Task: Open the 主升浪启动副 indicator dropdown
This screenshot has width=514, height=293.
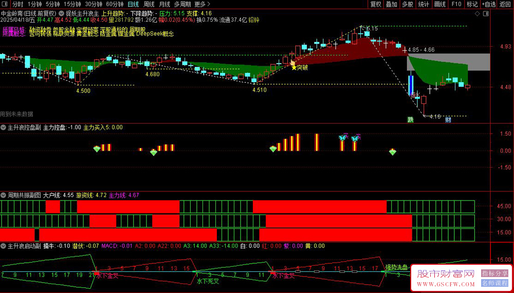Action: (4, 246)
